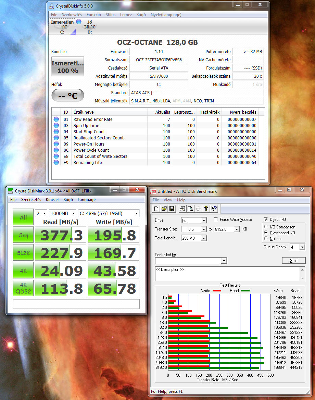Click the empty comment field in CrystalDiskMark

76,304
